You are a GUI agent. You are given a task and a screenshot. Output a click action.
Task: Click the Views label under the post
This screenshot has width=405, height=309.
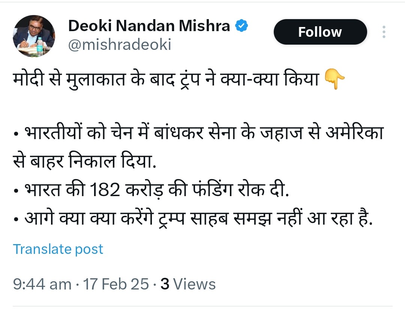(x=194, y=284)
